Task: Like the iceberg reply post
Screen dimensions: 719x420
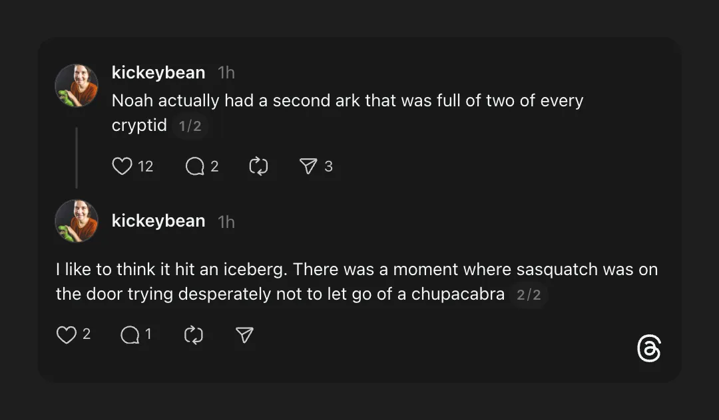Action: tap(66, 334)
